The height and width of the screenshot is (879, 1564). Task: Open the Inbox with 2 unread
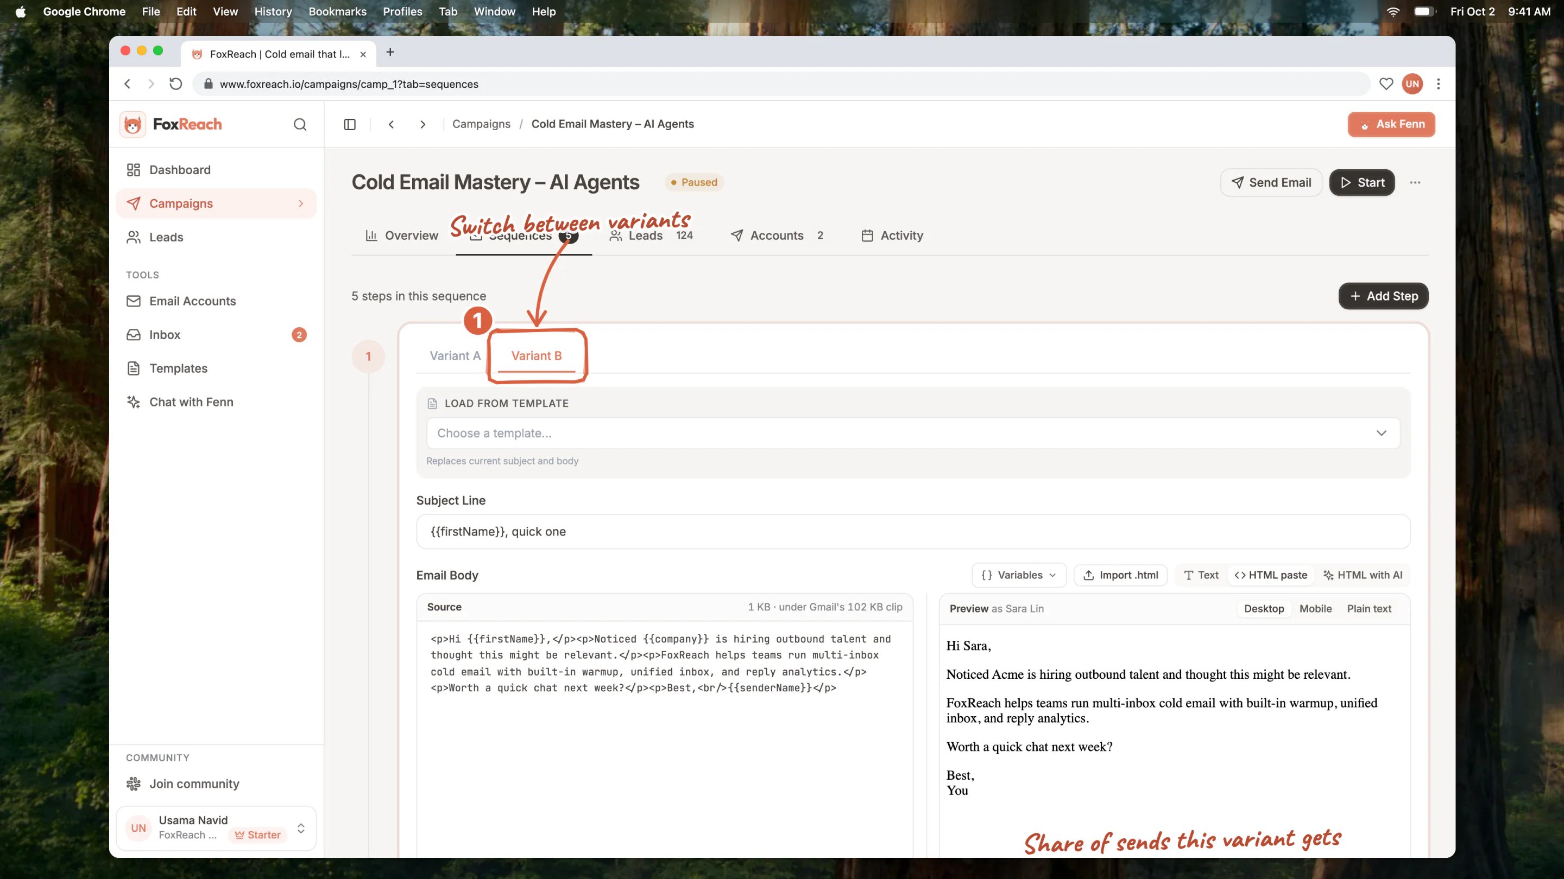pos(216,335)
